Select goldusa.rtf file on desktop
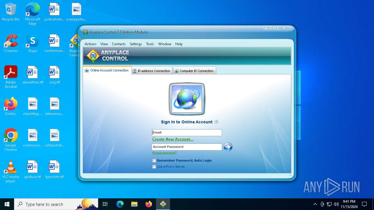 (x=33, y=170)
